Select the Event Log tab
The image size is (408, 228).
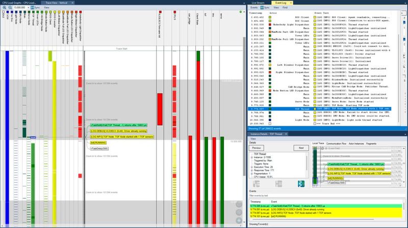pyautogui.click(x=280, y=3)
